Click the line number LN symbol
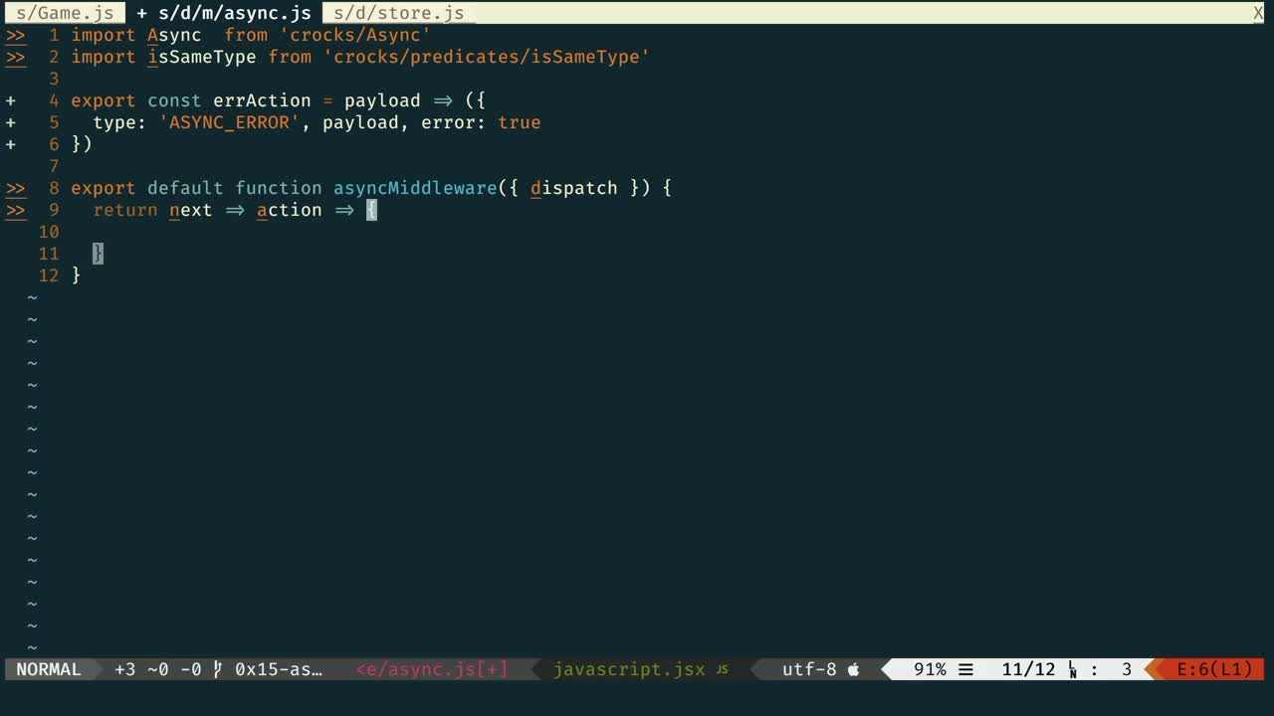The width and height of the screenshot is (1274, 716). (x=1073, y=670)
